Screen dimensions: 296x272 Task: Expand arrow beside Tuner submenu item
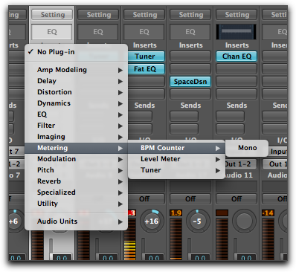(x=218, y=171)
